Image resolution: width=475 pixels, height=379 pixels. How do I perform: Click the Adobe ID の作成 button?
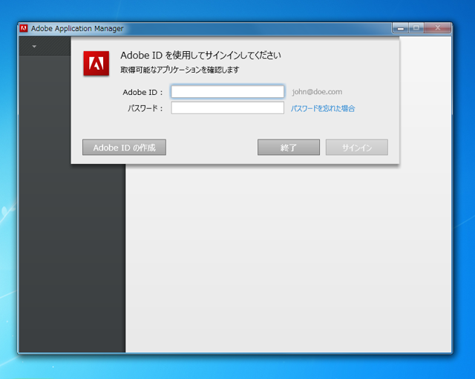tap(124, 148)
